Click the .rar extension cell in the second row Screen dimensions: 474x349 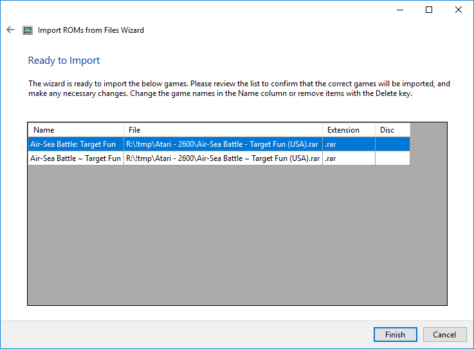click(x=349, y=158)
